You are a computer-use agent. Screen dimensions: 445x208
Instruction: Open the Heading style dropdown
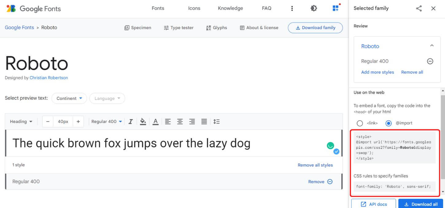click(x=21, y=121)
